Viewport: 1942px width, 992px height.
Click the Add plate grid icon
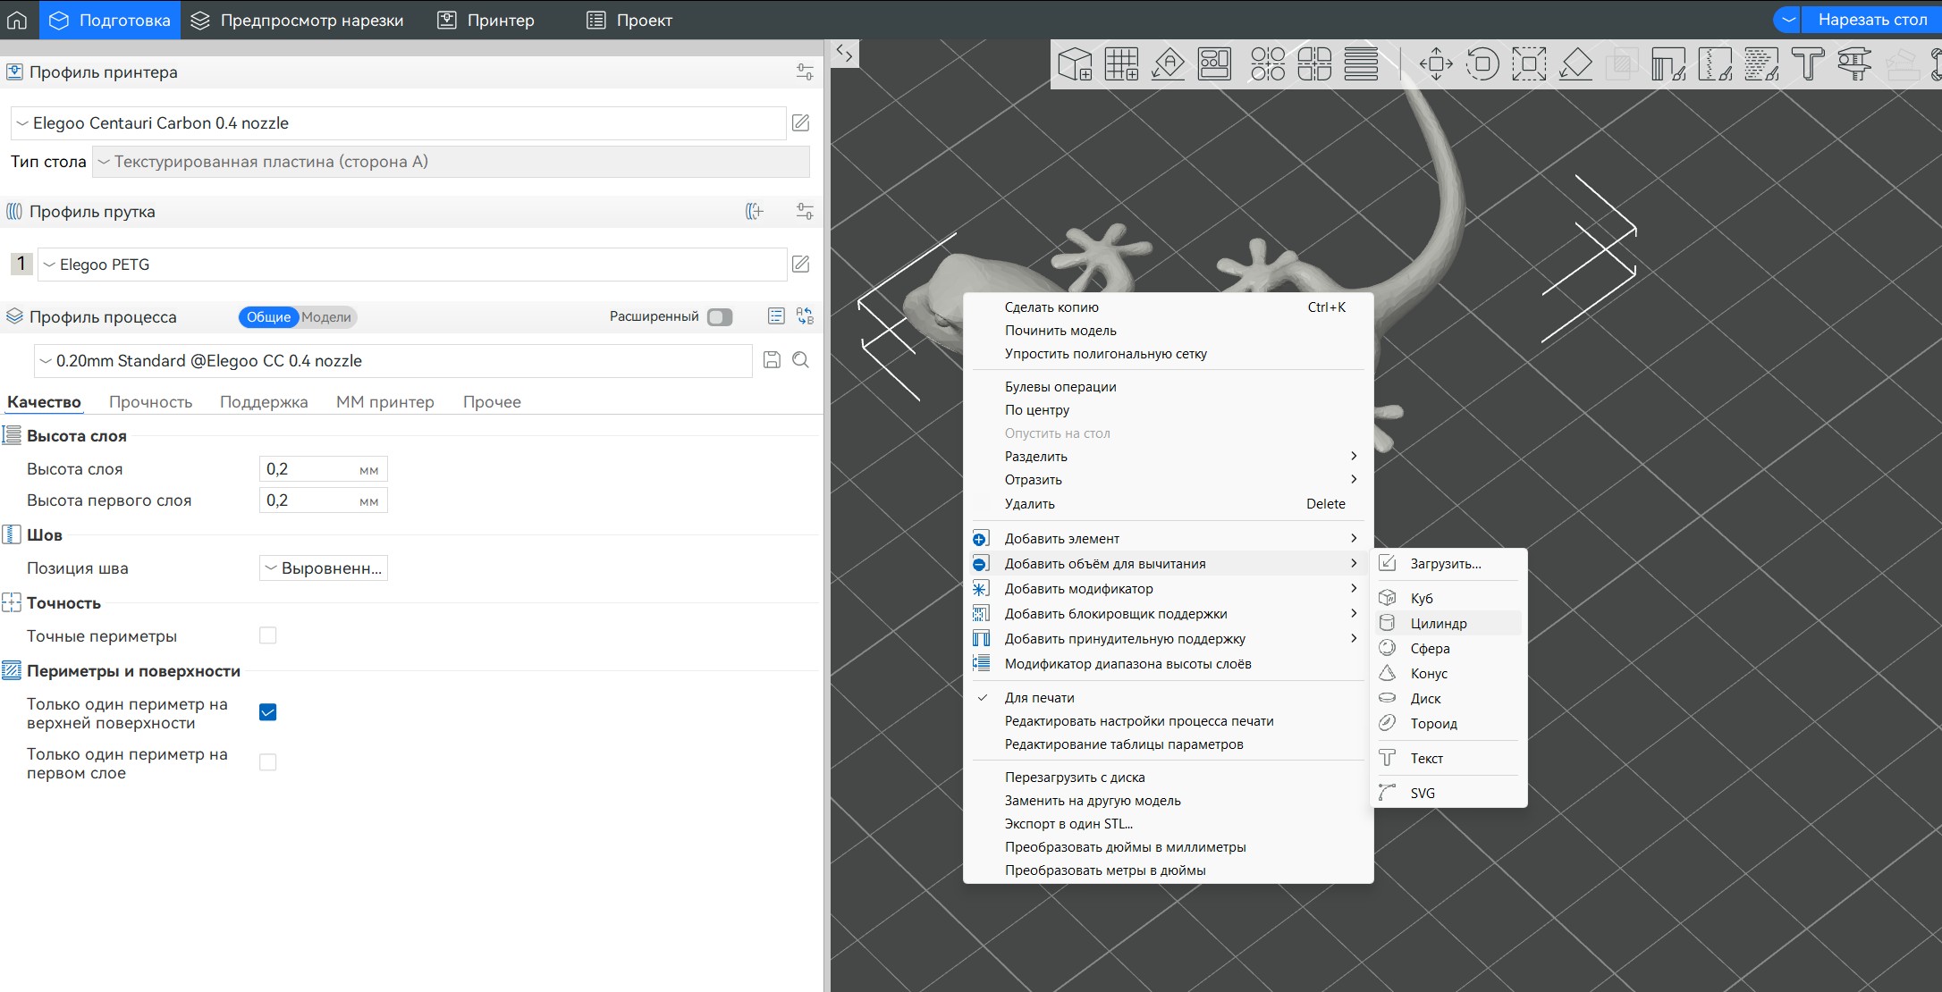coord(1121,64)
